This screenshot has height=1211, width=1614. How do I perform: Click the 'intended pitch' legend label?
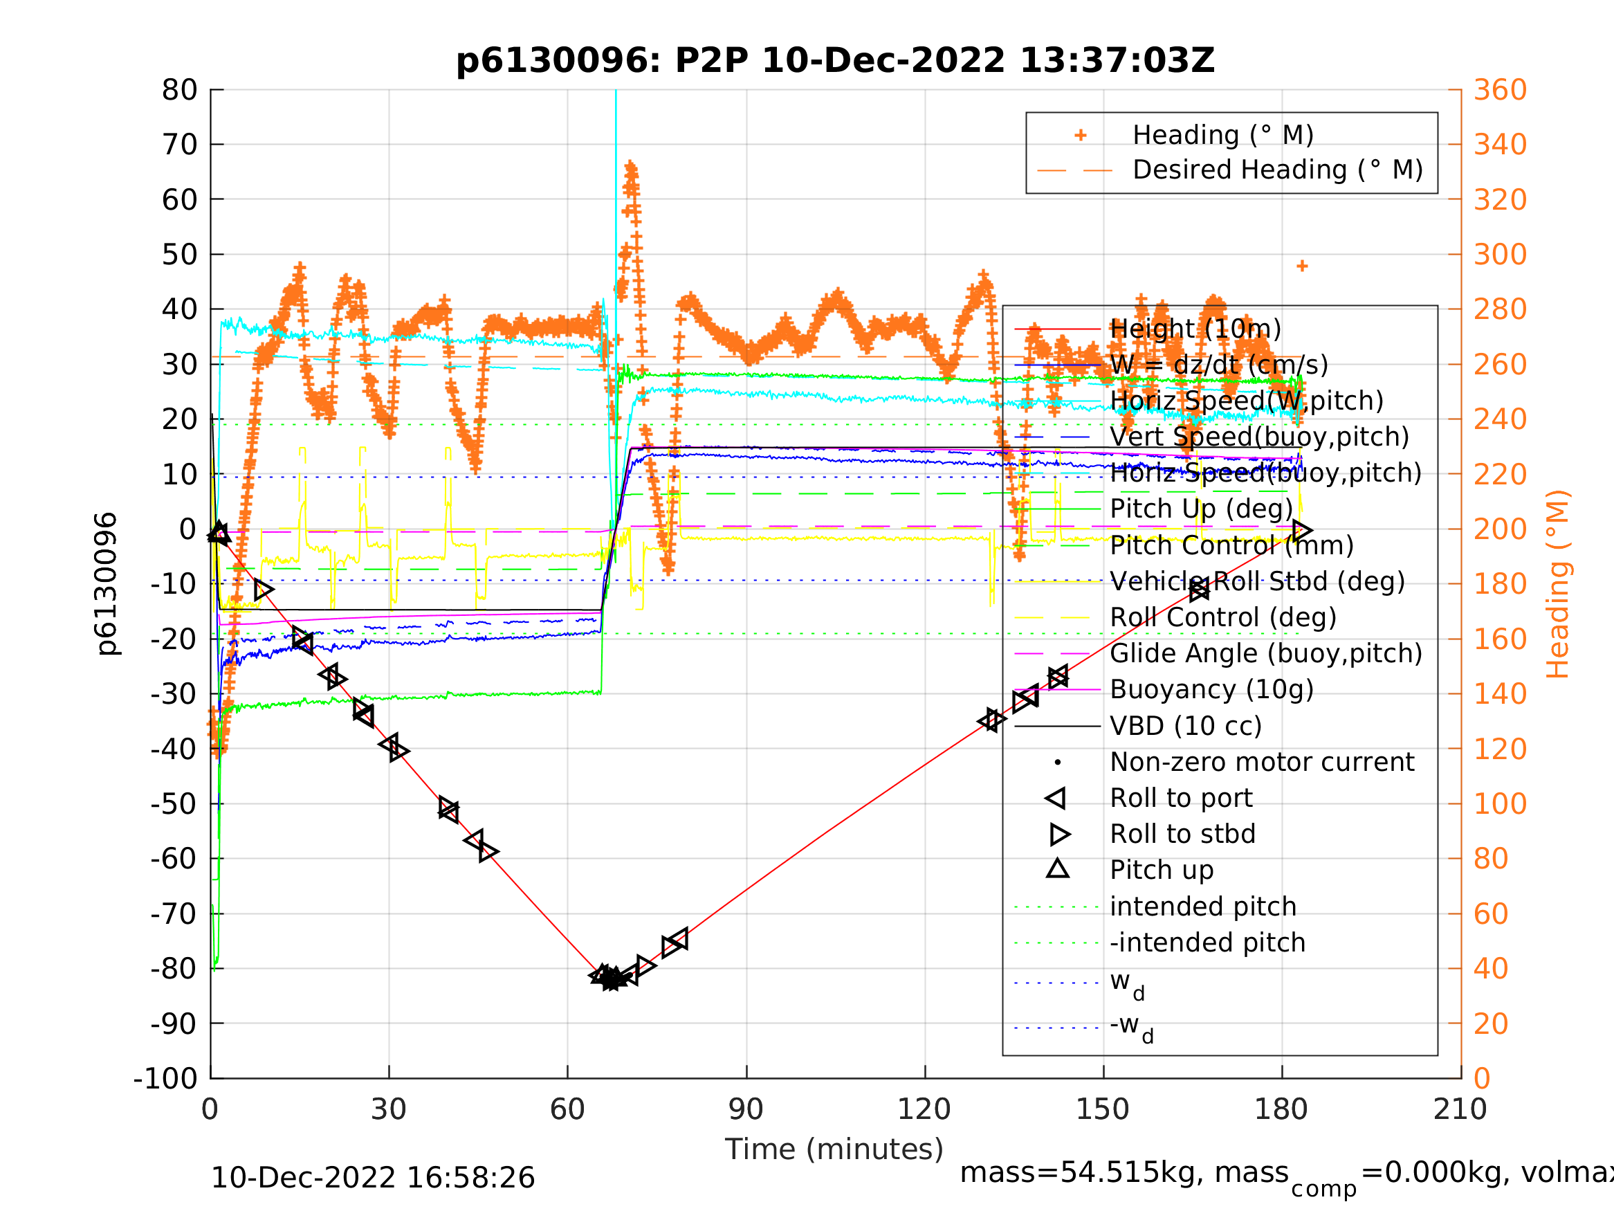pyautogui.click(x=1203, y=907)
